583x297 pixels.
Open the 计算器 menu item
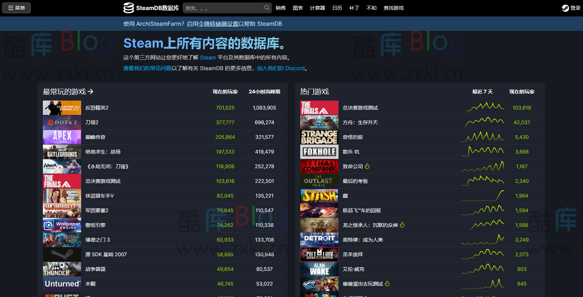(x=317, y=8)
